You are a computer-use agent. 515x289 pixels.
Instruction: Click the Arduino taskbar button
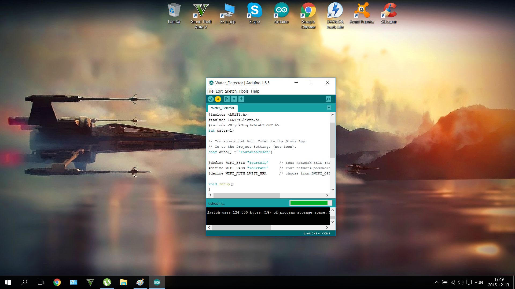point(157,282)
